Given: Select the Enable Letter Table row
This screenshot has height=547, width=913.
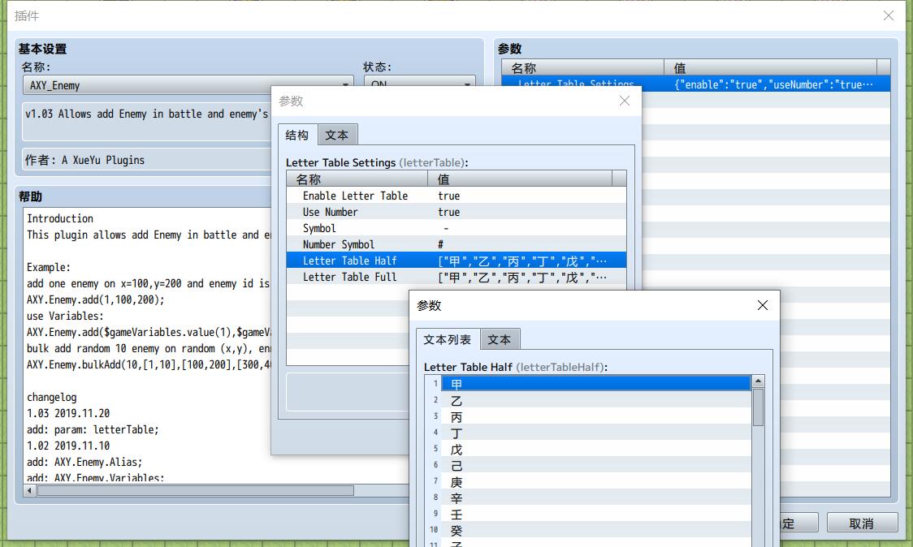Looking at the screenshot, I should 456,196.
